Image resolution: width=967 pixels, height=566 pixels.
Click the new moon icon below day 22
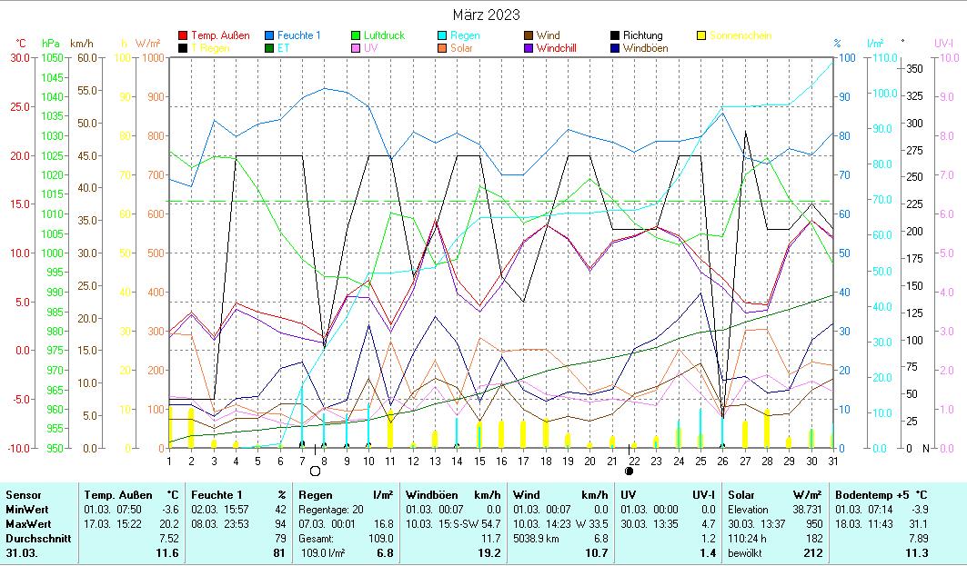630,472
